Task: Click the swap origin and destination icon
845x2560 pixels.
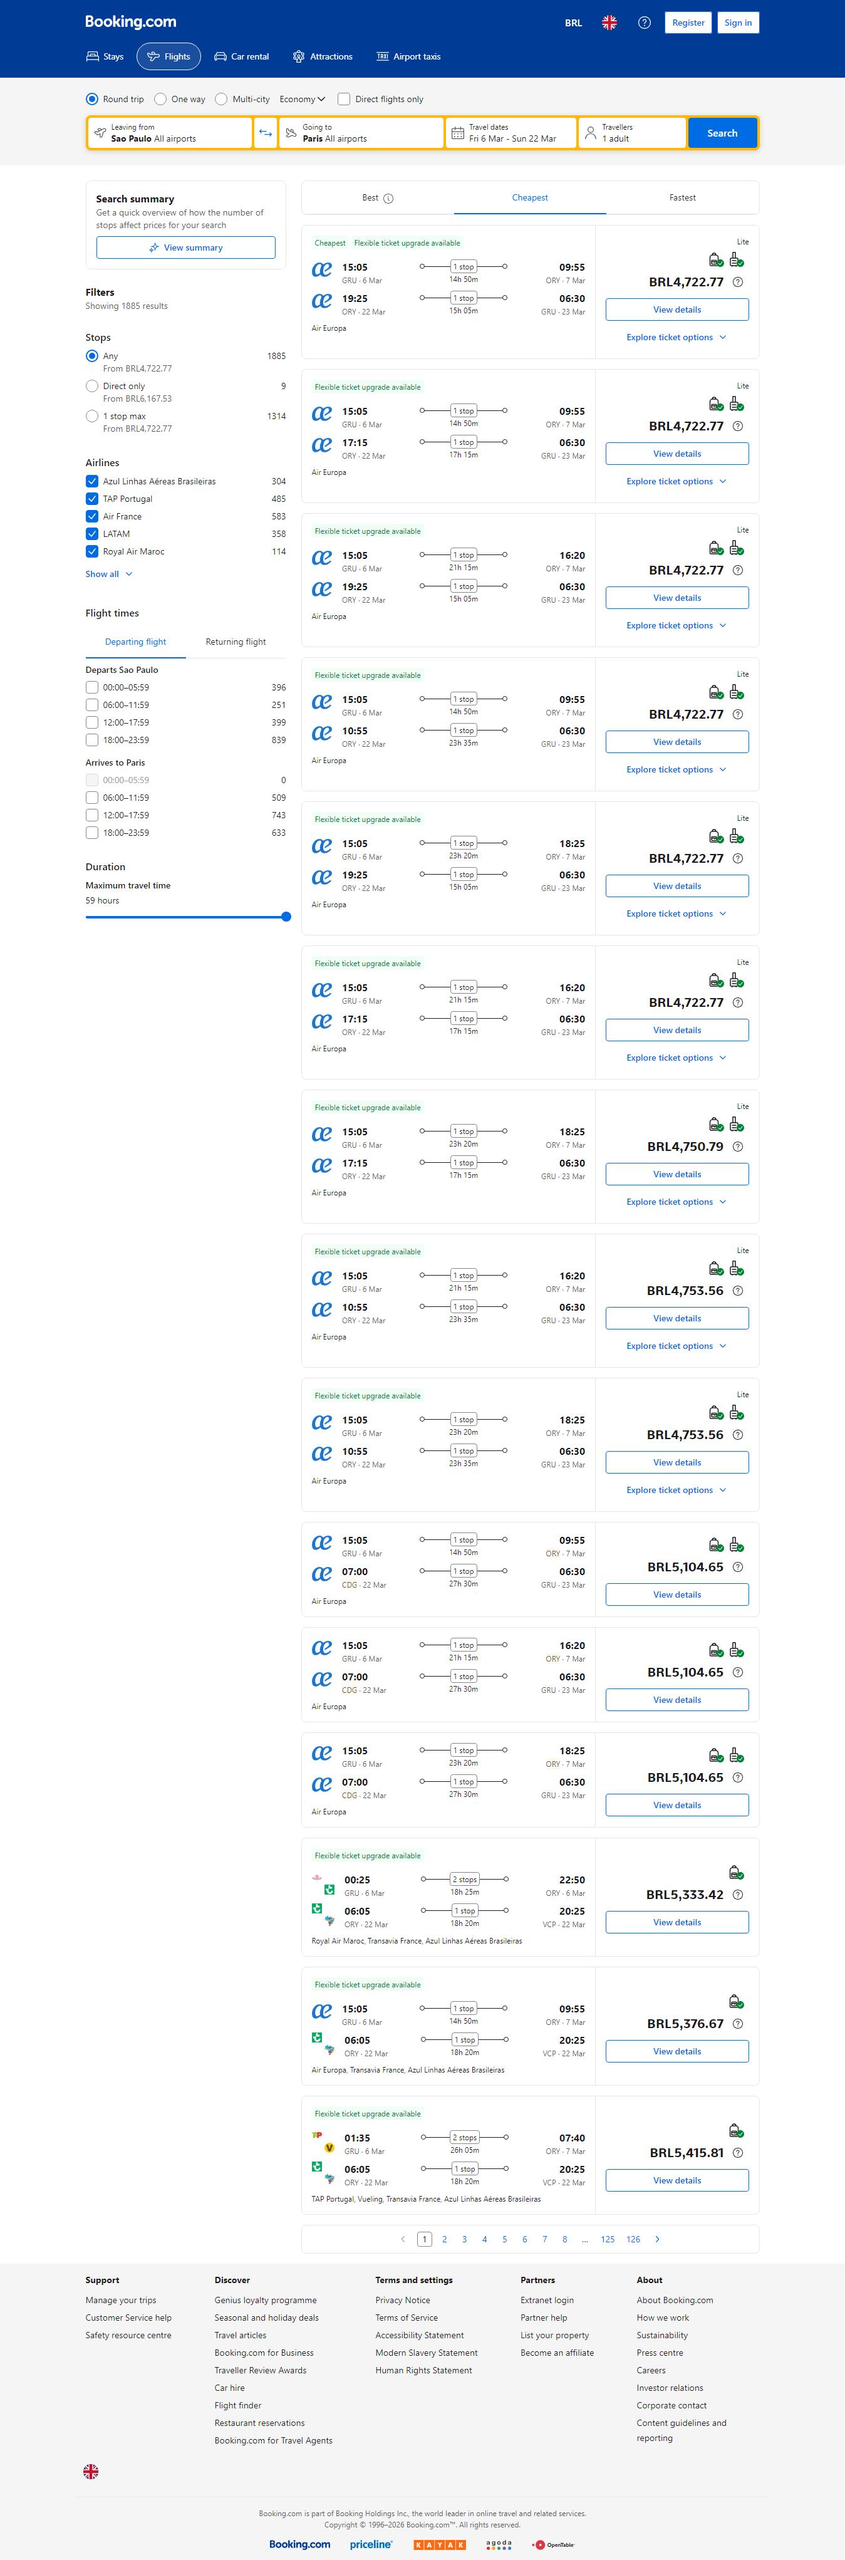Action: click(266, 133)
